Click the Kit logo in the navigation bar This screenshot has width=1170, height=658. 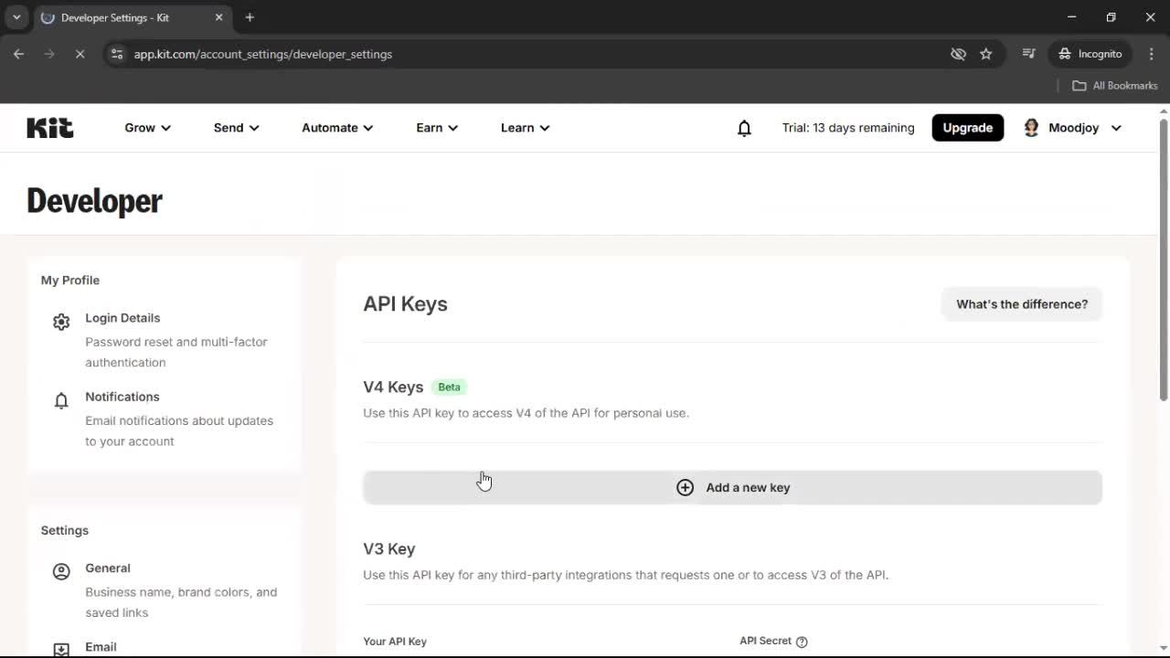pos(49,128)
